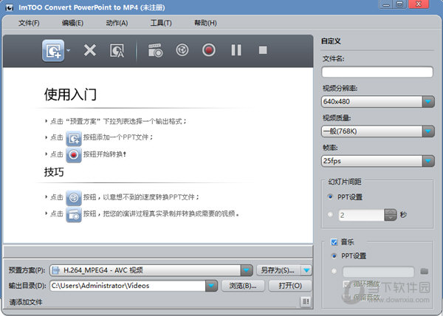The image size is (443, 316).
Task: Open the 动作(A) menu
Action: pyautogui.click(x=117, y=23)
